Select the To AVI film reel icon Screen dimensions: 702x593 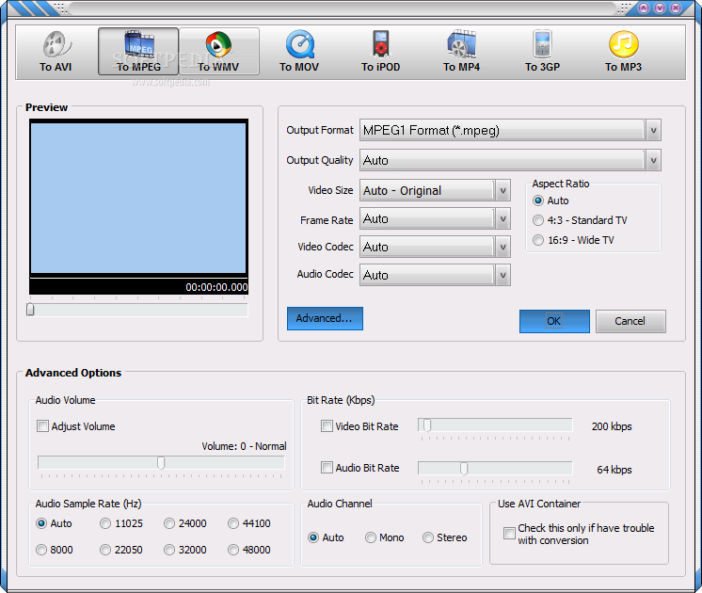56,44
